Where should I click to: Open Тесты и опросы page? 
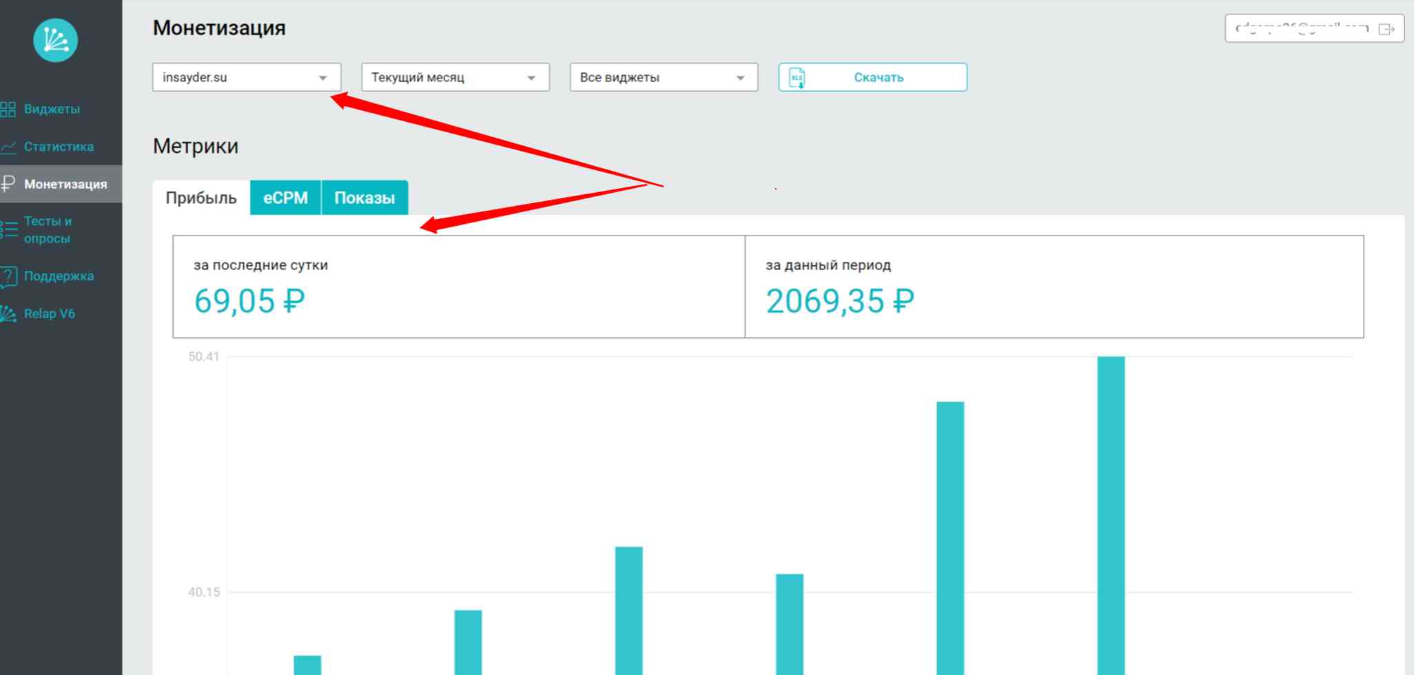pyautogui.click(x=48, y=229)
